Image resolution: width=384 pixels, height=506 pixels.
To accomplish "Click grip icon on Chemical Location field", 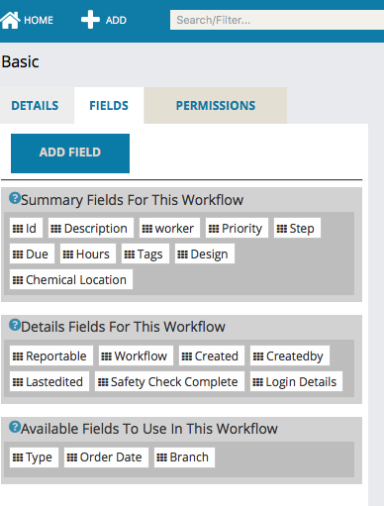I will 18,280.
